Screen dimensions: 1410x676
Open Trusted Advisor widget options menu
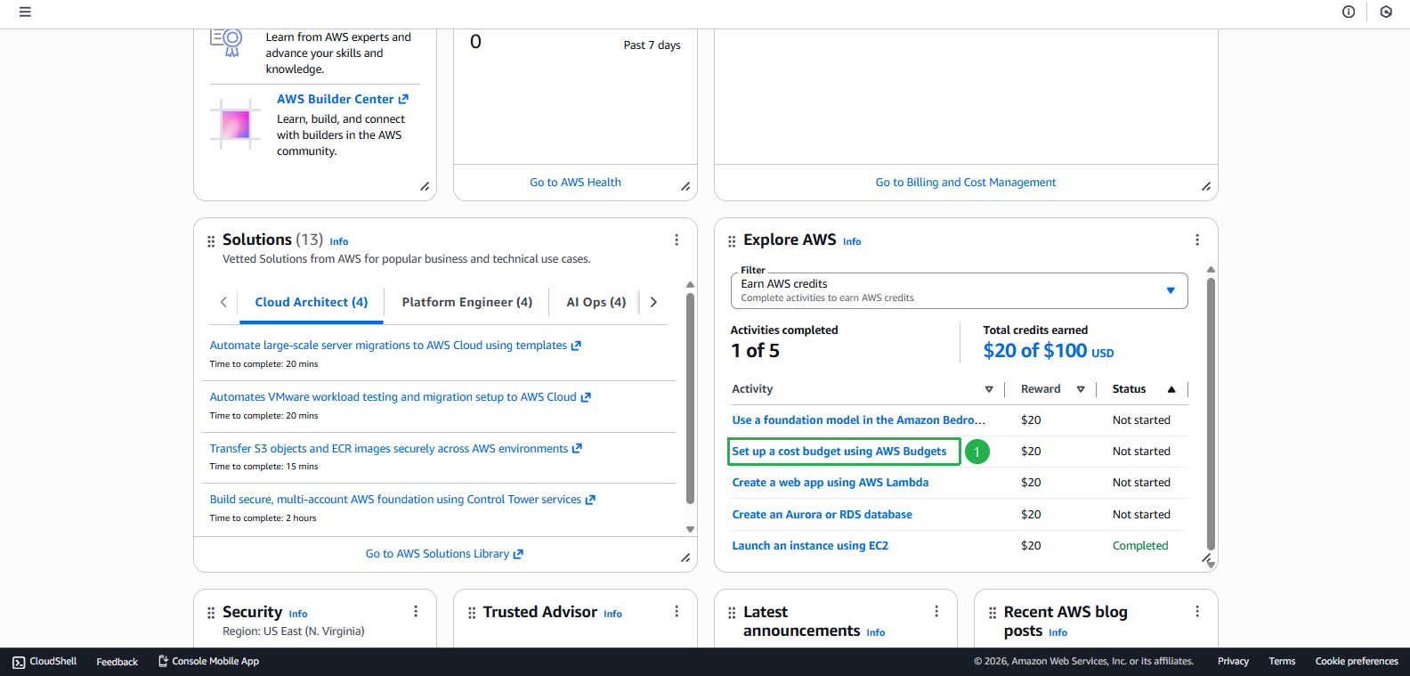677,611
